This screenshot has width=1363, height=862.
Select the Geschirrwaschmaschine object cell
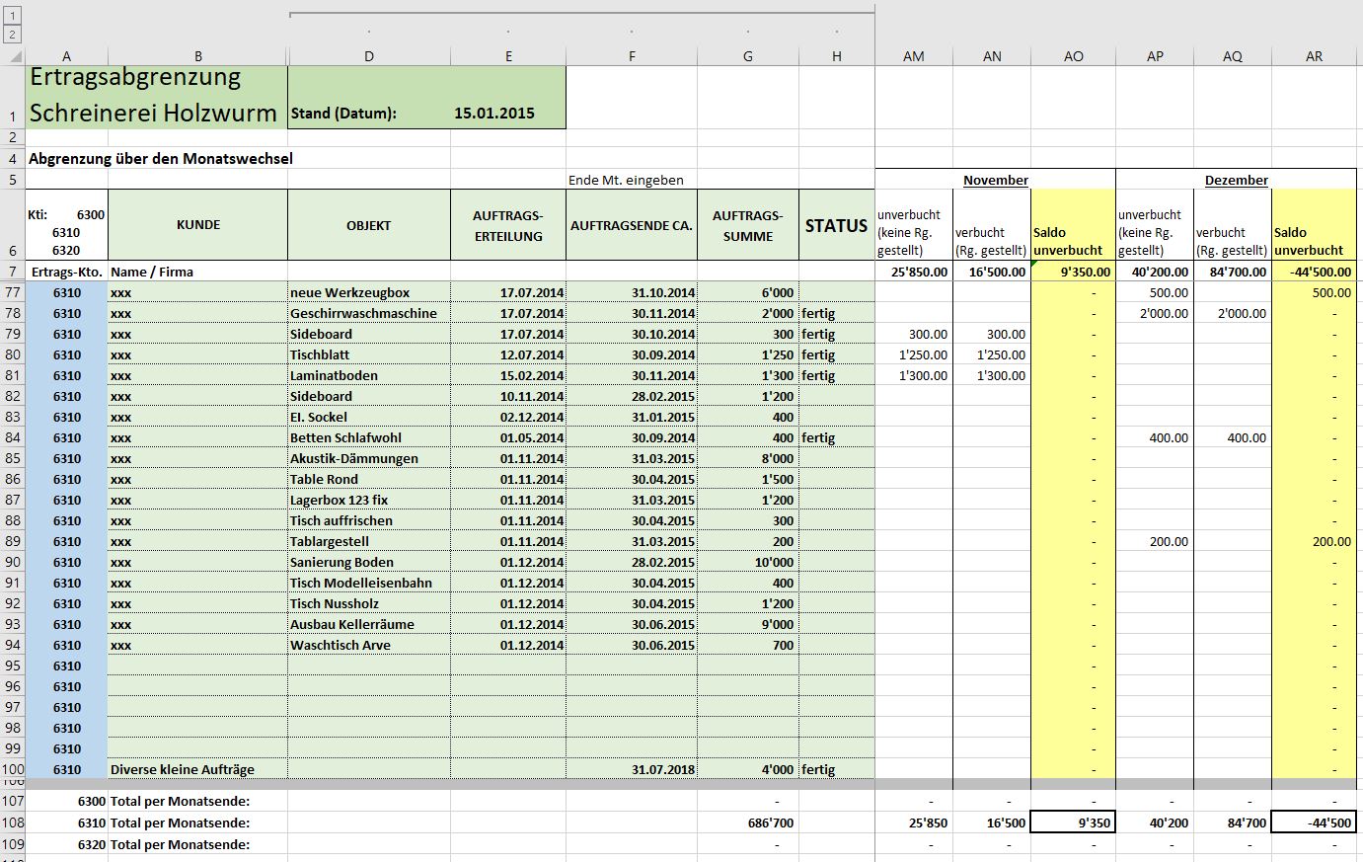pyautogui.click(x=368, y=313)
